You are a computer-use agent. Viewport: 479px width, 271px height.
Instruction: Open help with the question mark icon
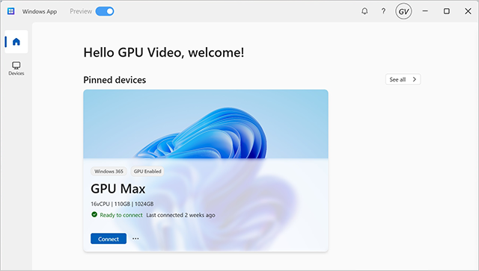click(383, 11)
